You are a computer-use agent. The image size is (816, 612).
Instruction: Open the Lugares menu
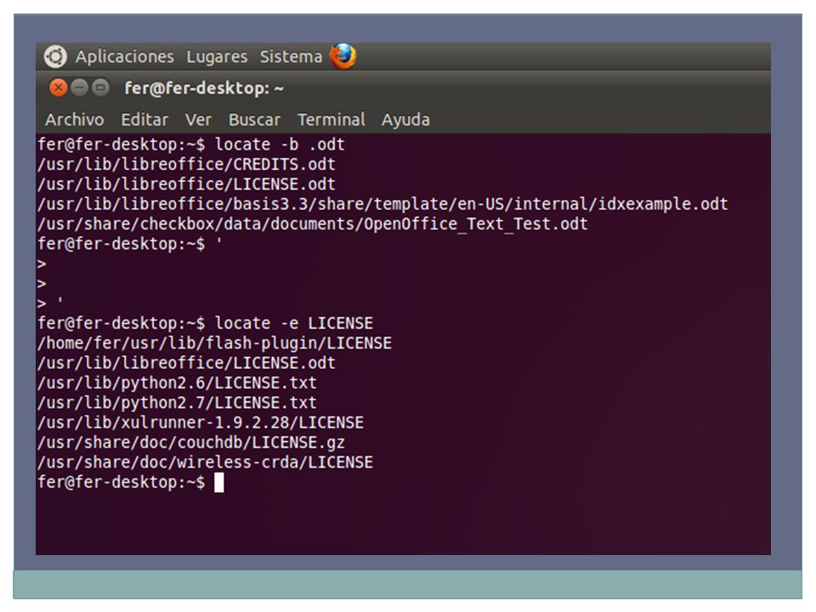point(217,57)
